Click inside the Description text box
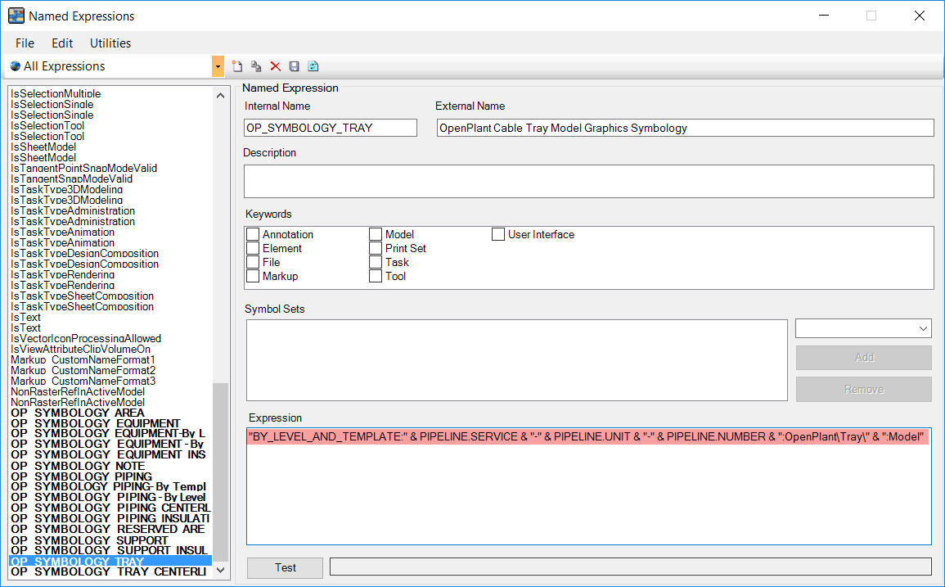Viewport: 945px width, 587px height. [x=589, y=181]
